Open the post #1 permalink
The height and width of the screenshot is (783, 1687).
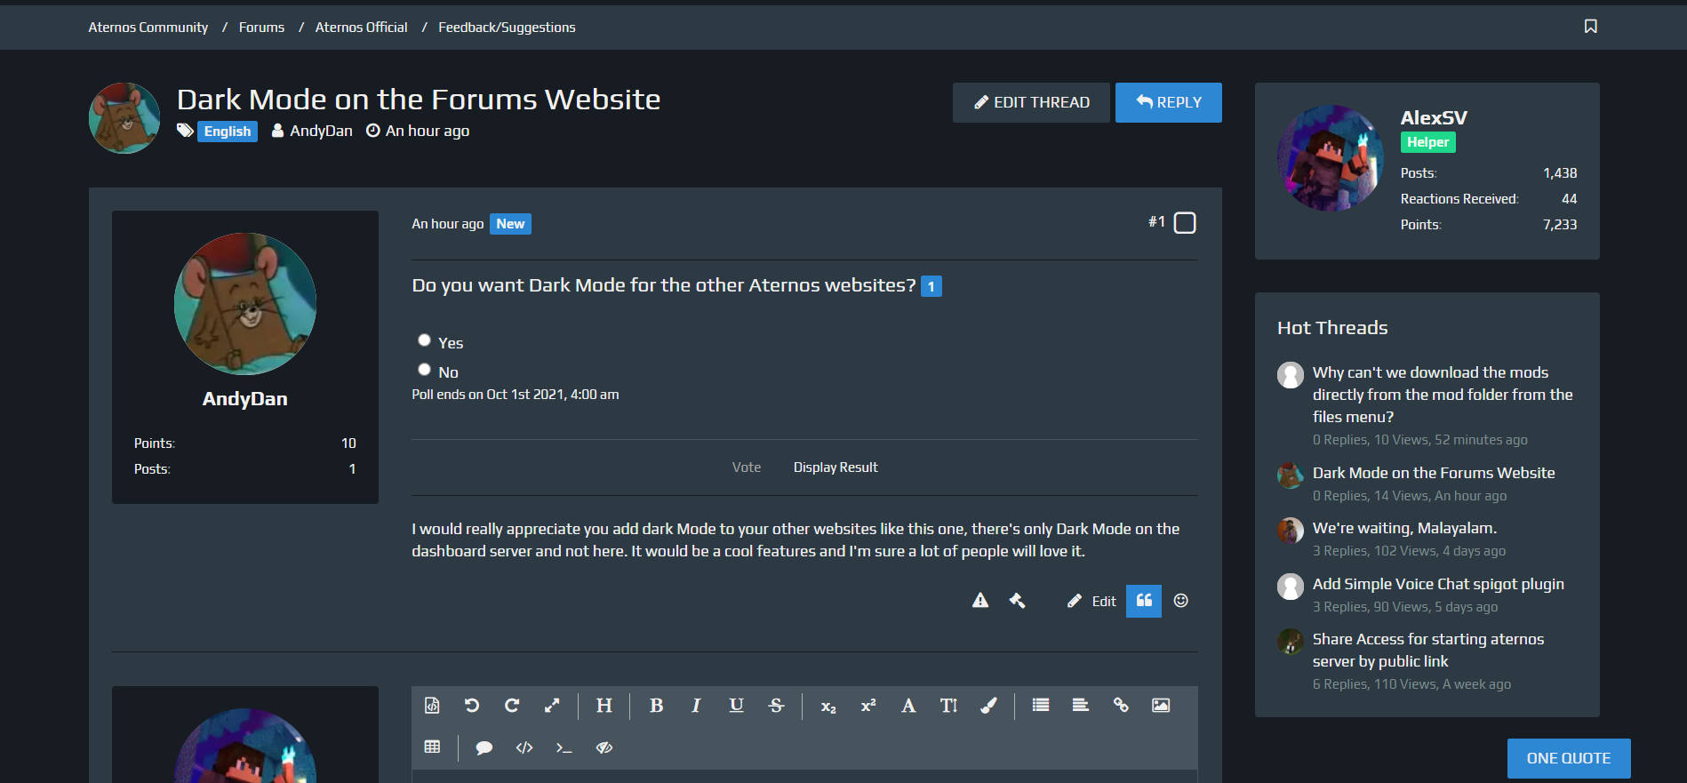(x=1156, y=222)
